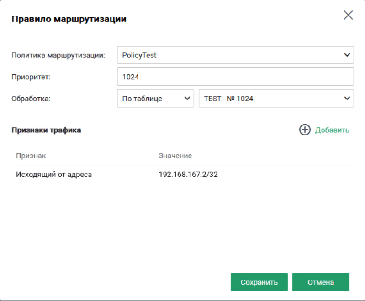Click the chevron arrow on По таблице

coord(186,99)
